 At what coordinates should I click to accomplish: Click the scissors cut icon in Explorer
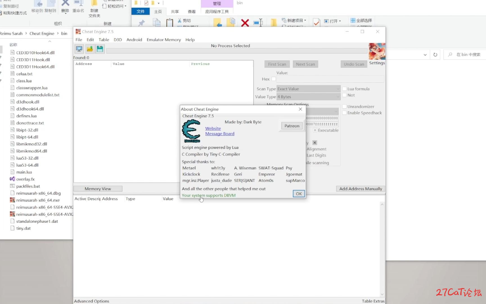click(179, 20)
